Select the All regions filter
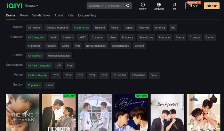Image resolution: width=224 pixels, height=131 pixels. pos(34,28)
